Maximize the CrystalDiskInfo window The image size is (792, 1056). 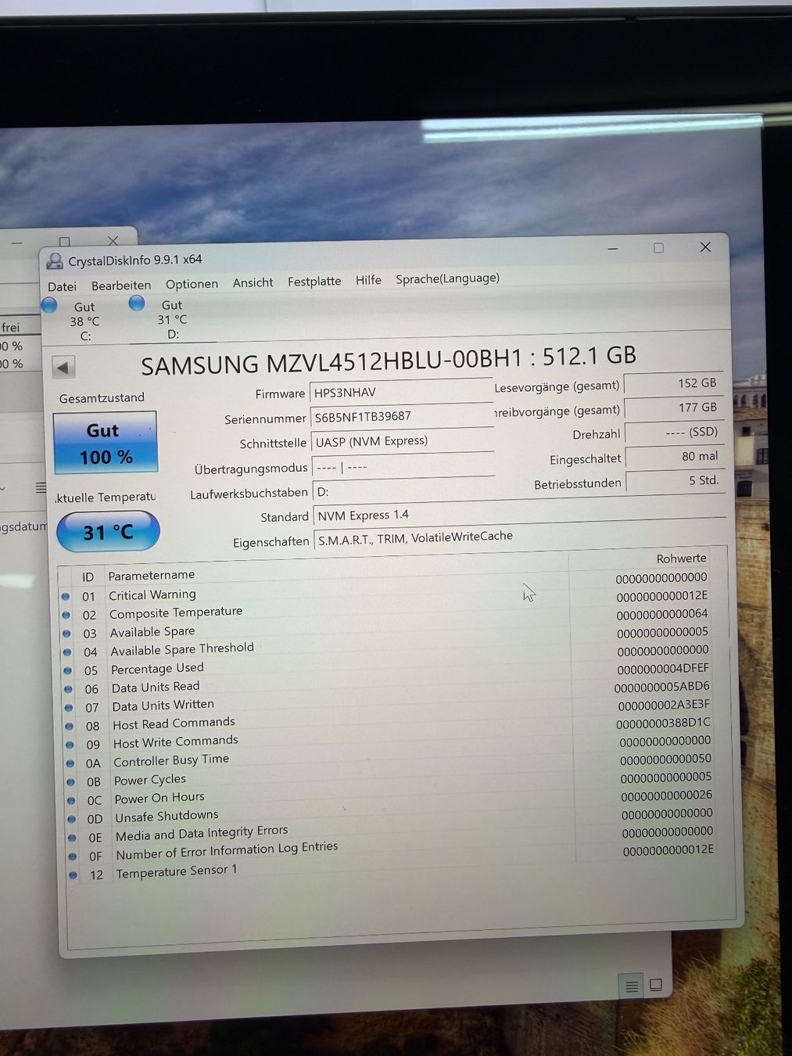coord(658,248)
